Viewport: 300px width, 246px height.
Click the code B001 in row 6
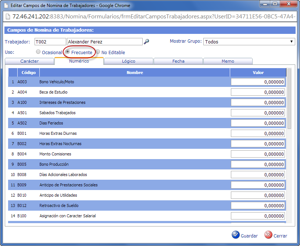pos(22,133)
